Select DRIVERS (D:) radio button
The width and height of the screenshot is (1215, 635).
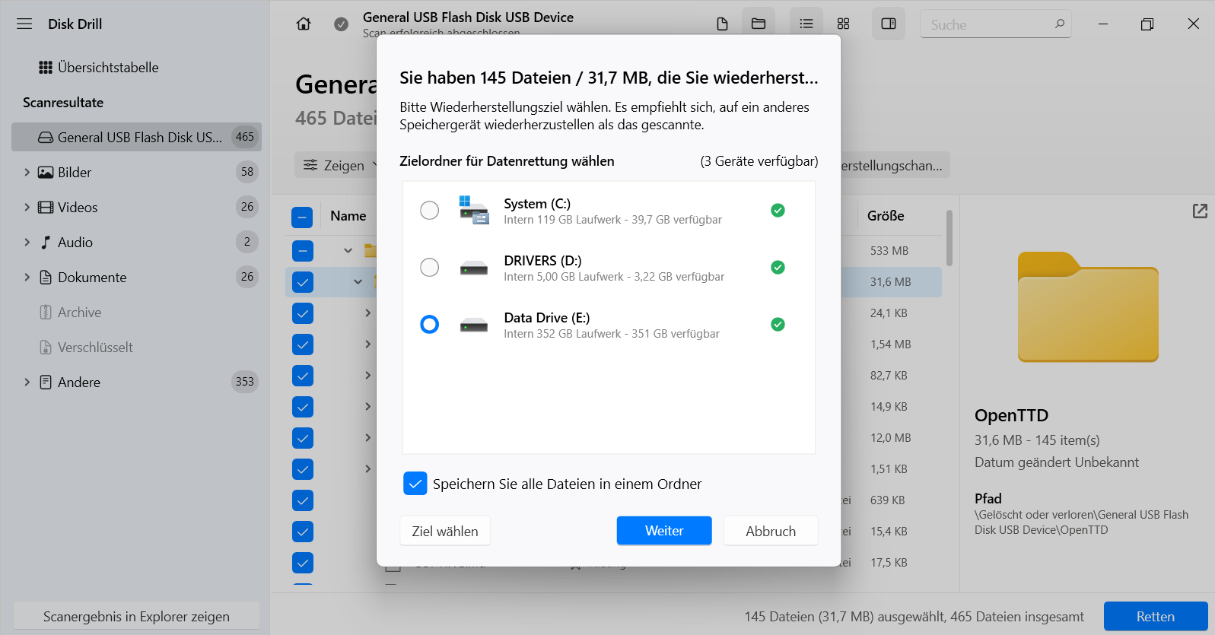tap(430, 267)
